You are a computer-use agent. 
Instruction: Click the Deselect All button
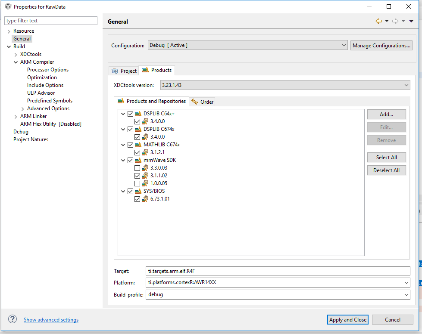(387, 170)
